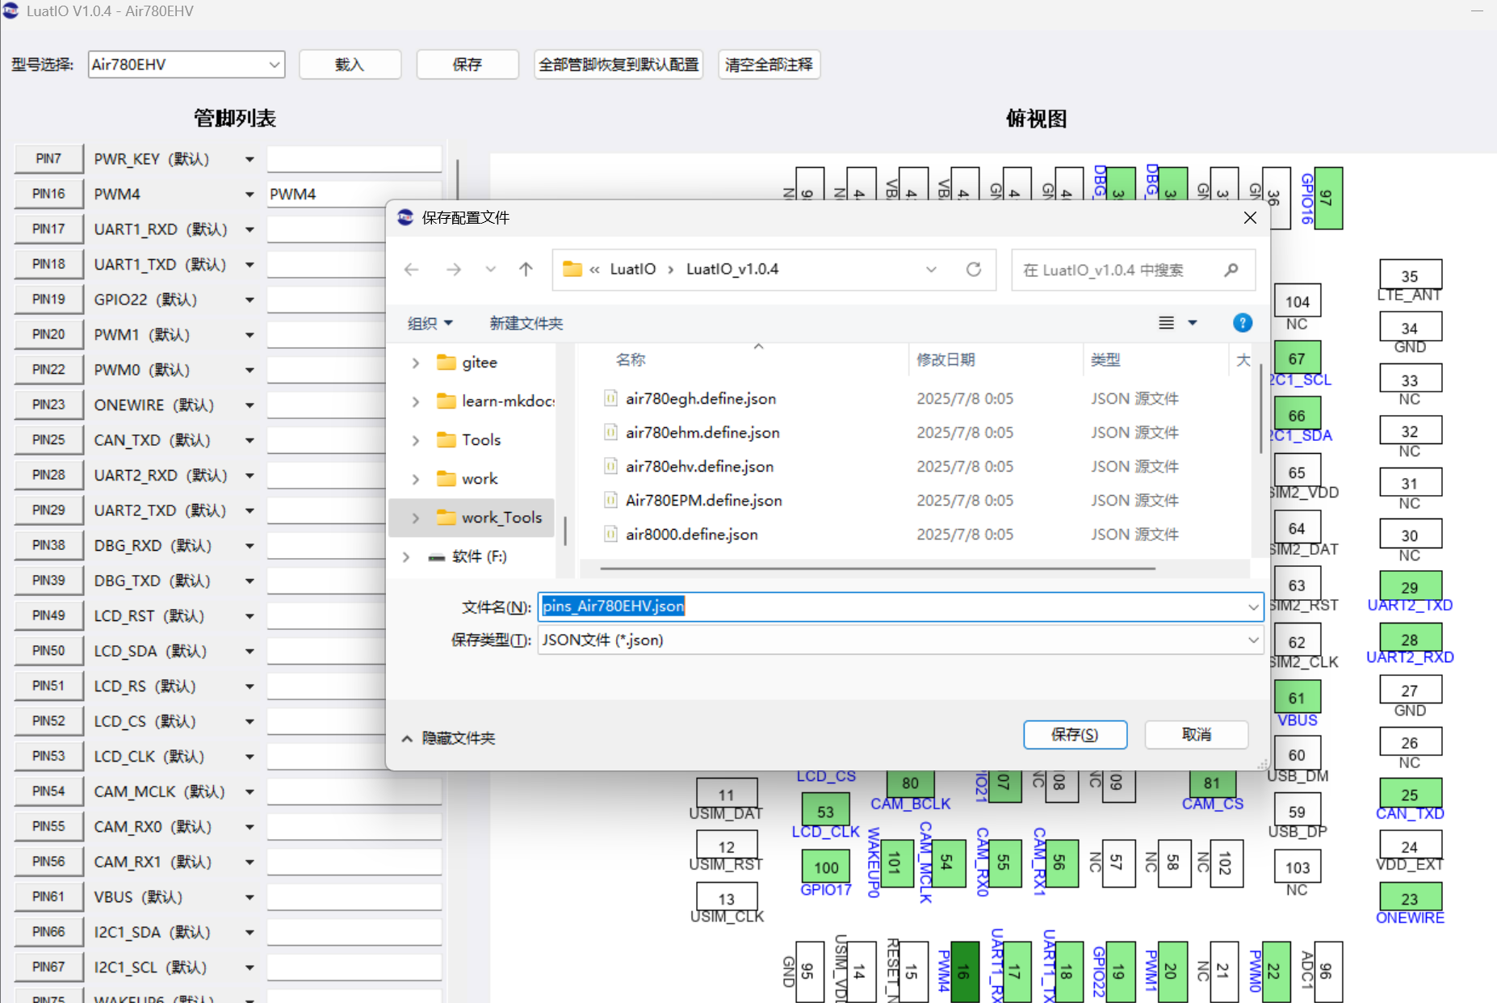Sort files by 名称 column
This screenshot has width=1497, height=1003.
pos(631,359)
